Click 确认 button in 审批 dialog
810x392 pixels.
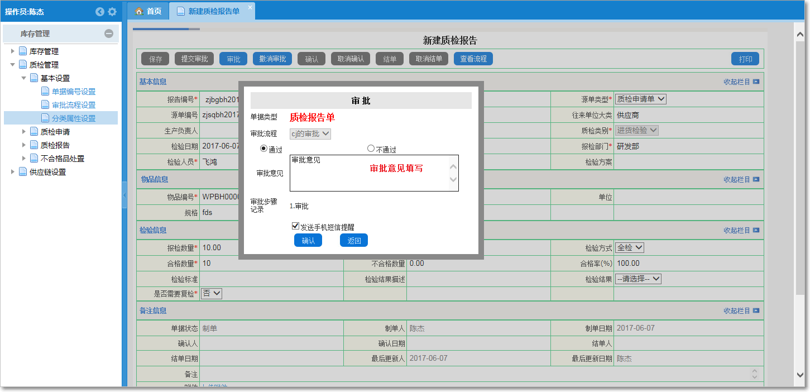coord(308,241)
